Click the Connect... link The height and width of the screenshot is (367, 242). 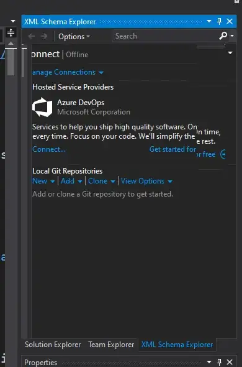tap(49, 149)
